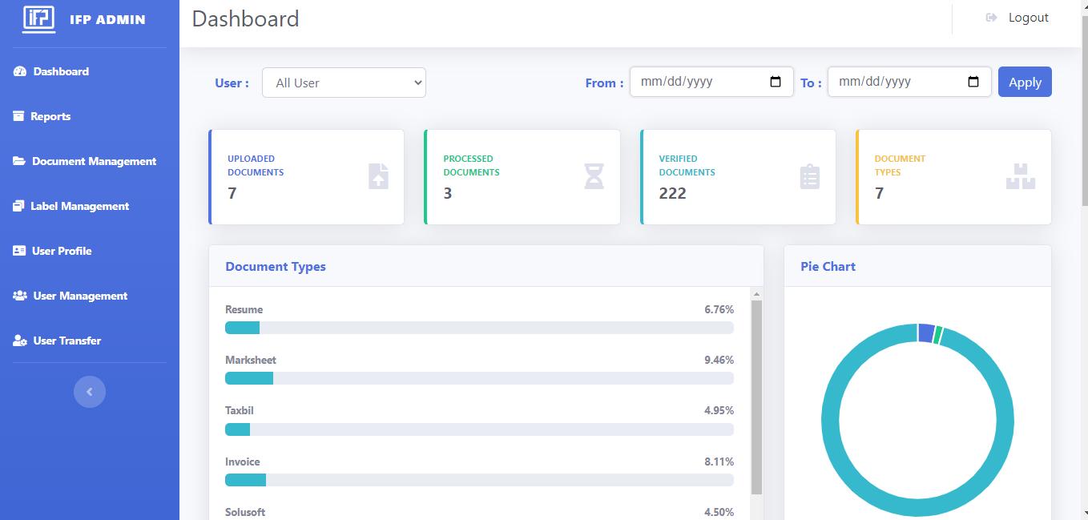Open the All User dropdown
This screenshot has width=1088, height=520.
point(344,83)
